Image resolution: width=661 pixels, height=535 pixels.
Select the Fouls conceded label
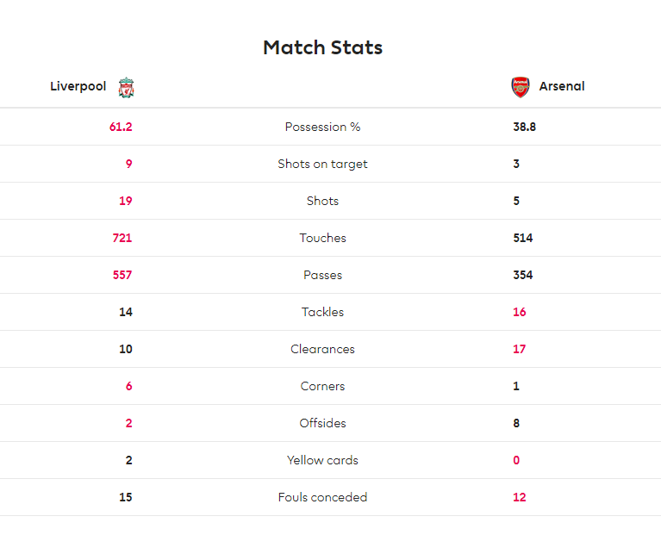coord(322,497)
